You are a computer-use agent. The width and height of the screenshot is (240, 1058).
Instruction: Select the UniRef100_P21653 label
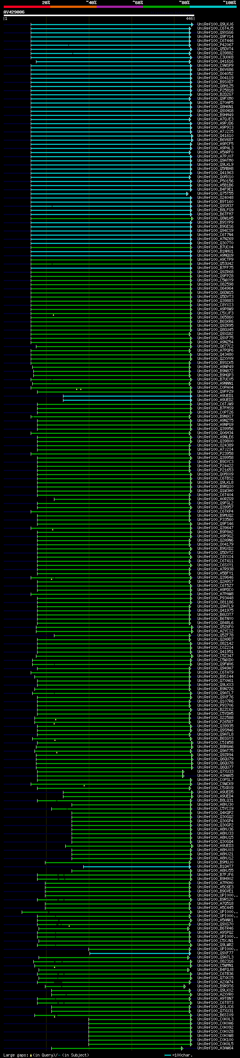(x=215, y=470)
